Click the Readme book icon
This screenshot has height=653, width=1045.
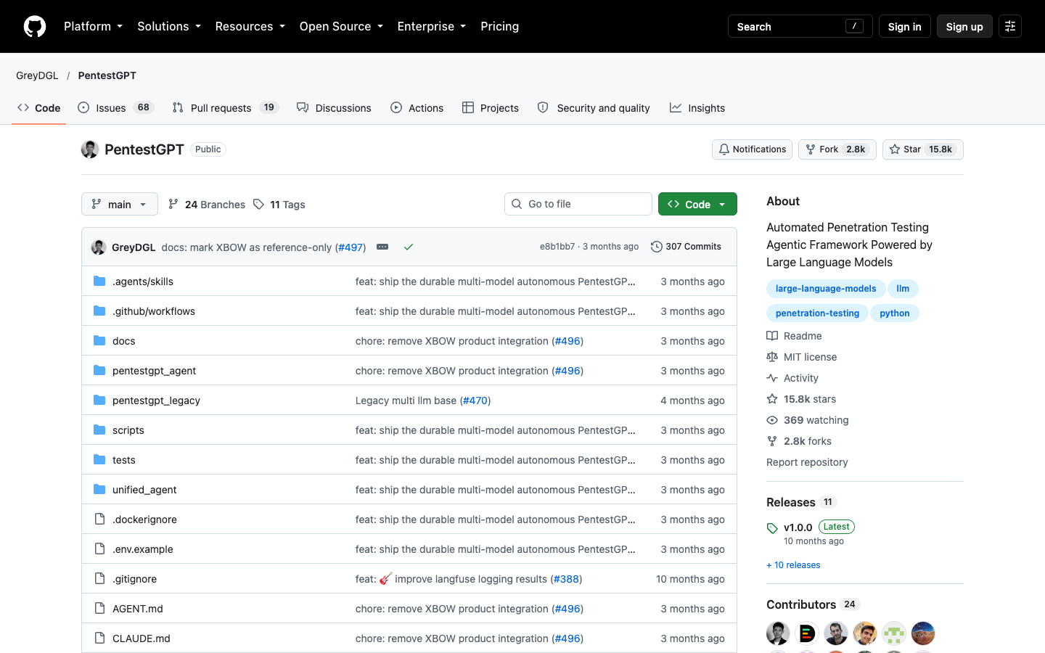tap(772, 336)
